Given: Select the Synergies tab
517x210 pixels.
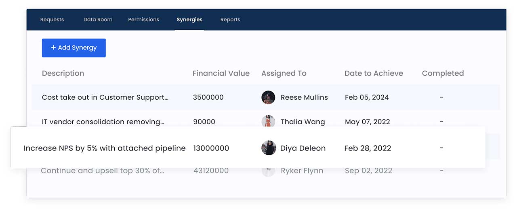Looking at the screenshot, I should [189, 19].
